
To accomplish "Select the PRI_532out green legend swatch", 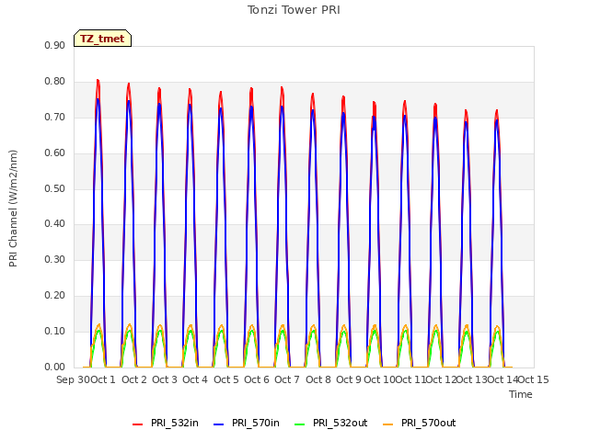I will (x=300, y=424).
